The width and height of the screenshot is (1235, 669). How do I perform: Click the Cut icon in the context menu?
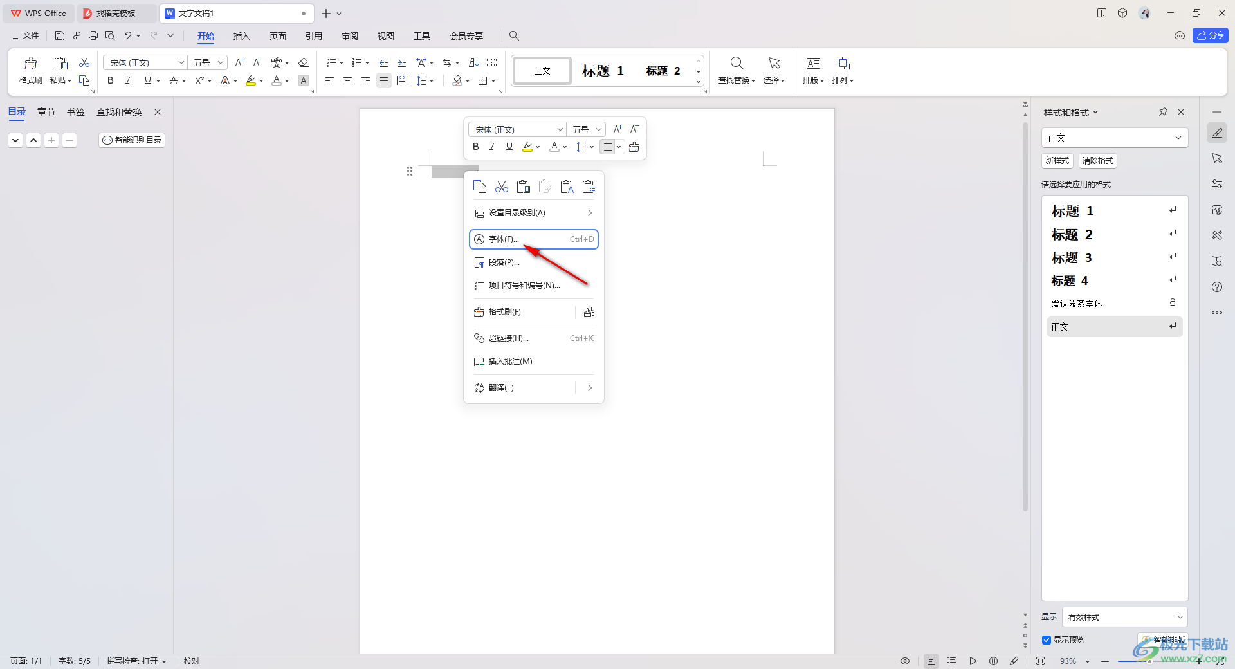click(x=502, y=187)
